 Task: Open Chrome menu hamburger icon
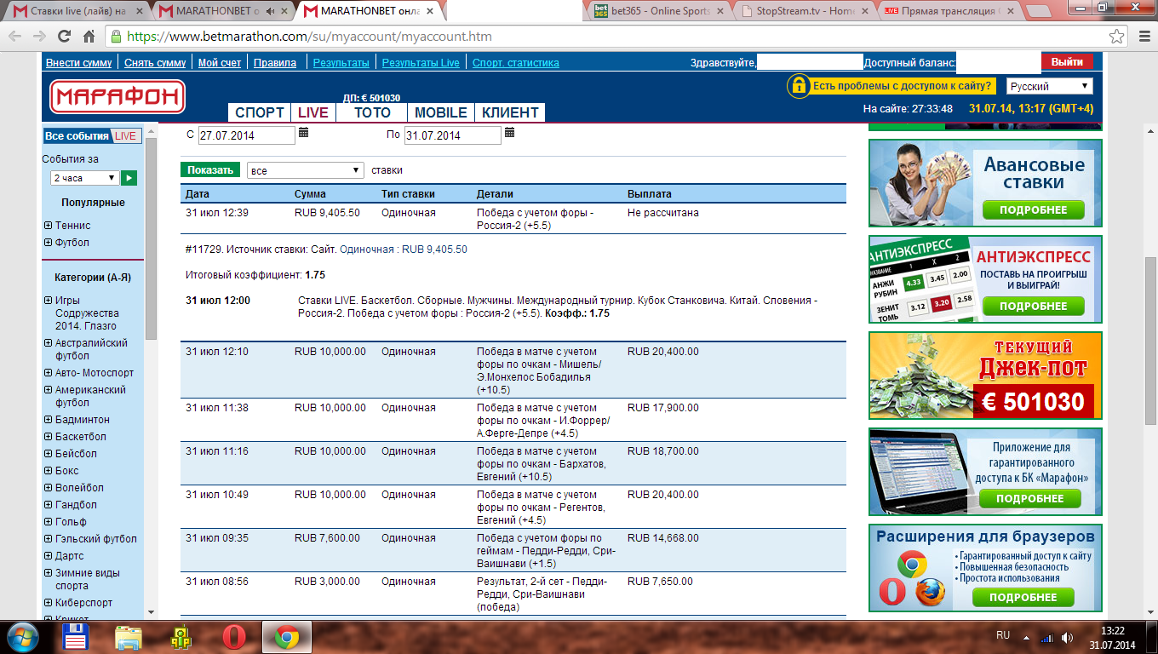tap(1143, 37)
